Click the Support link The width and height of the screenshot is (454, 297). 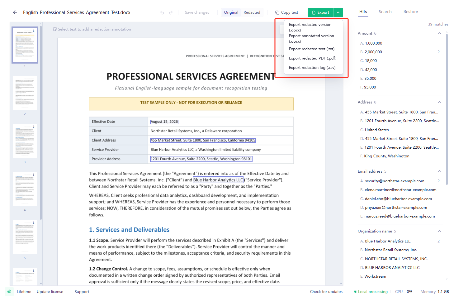click(x=82, y=292)
